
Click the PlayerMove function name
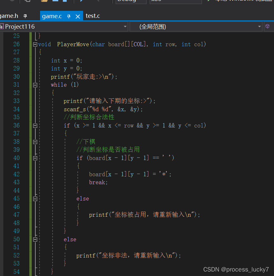(x=73, y=44)
